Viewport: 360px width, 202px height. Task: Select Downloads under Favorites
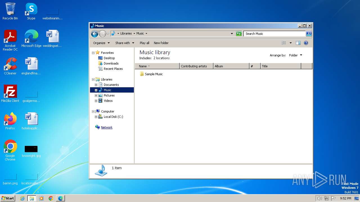click(x=111, y=63)
